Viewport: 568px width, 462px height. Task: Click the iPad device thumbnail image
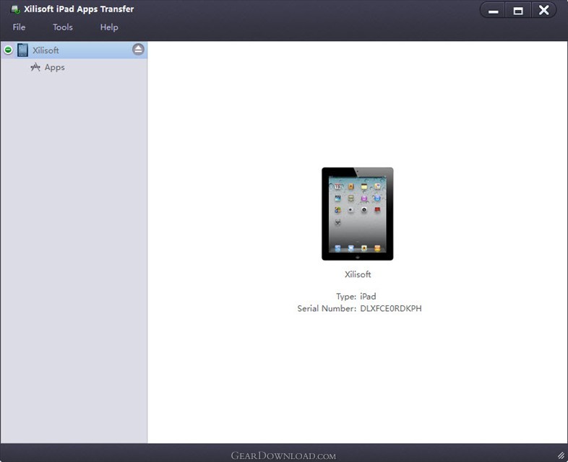click(358, 214)
